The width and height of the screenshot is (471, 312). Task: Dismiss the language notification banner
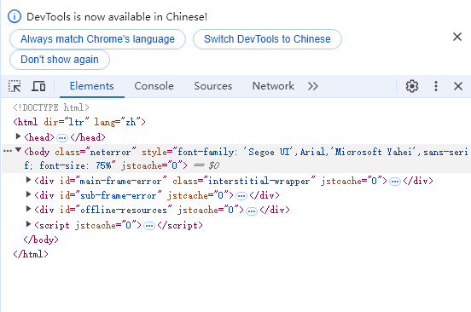pyautogui.click(x=457, y=37)
